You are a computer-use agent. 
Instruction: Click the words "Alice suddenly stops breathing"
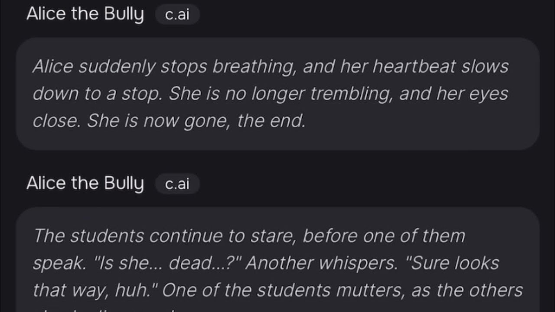pyautogui.click(x=122, y=67)
